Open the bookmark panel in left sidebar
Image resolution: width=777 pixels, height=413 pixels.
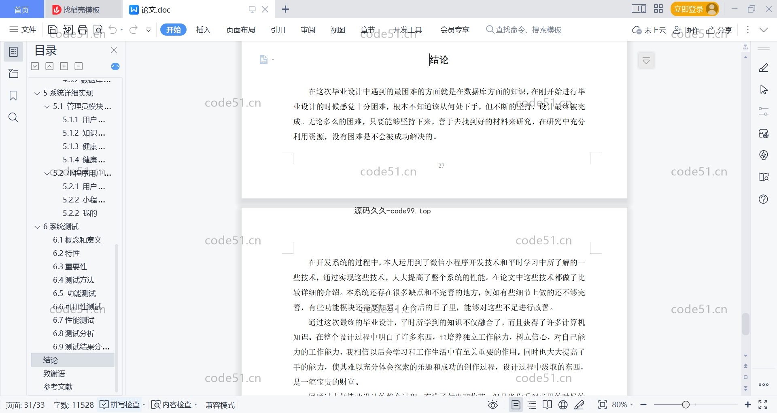(x=13, y=96)
